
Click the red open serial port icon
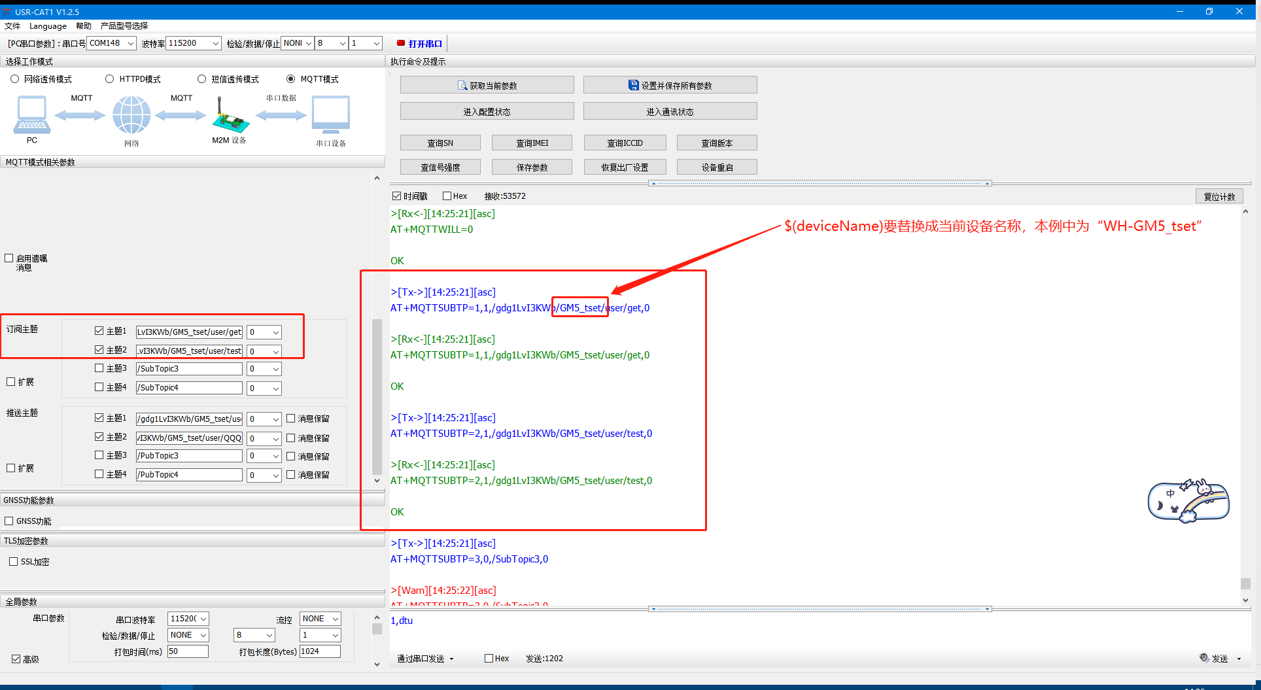click(401, 43)
